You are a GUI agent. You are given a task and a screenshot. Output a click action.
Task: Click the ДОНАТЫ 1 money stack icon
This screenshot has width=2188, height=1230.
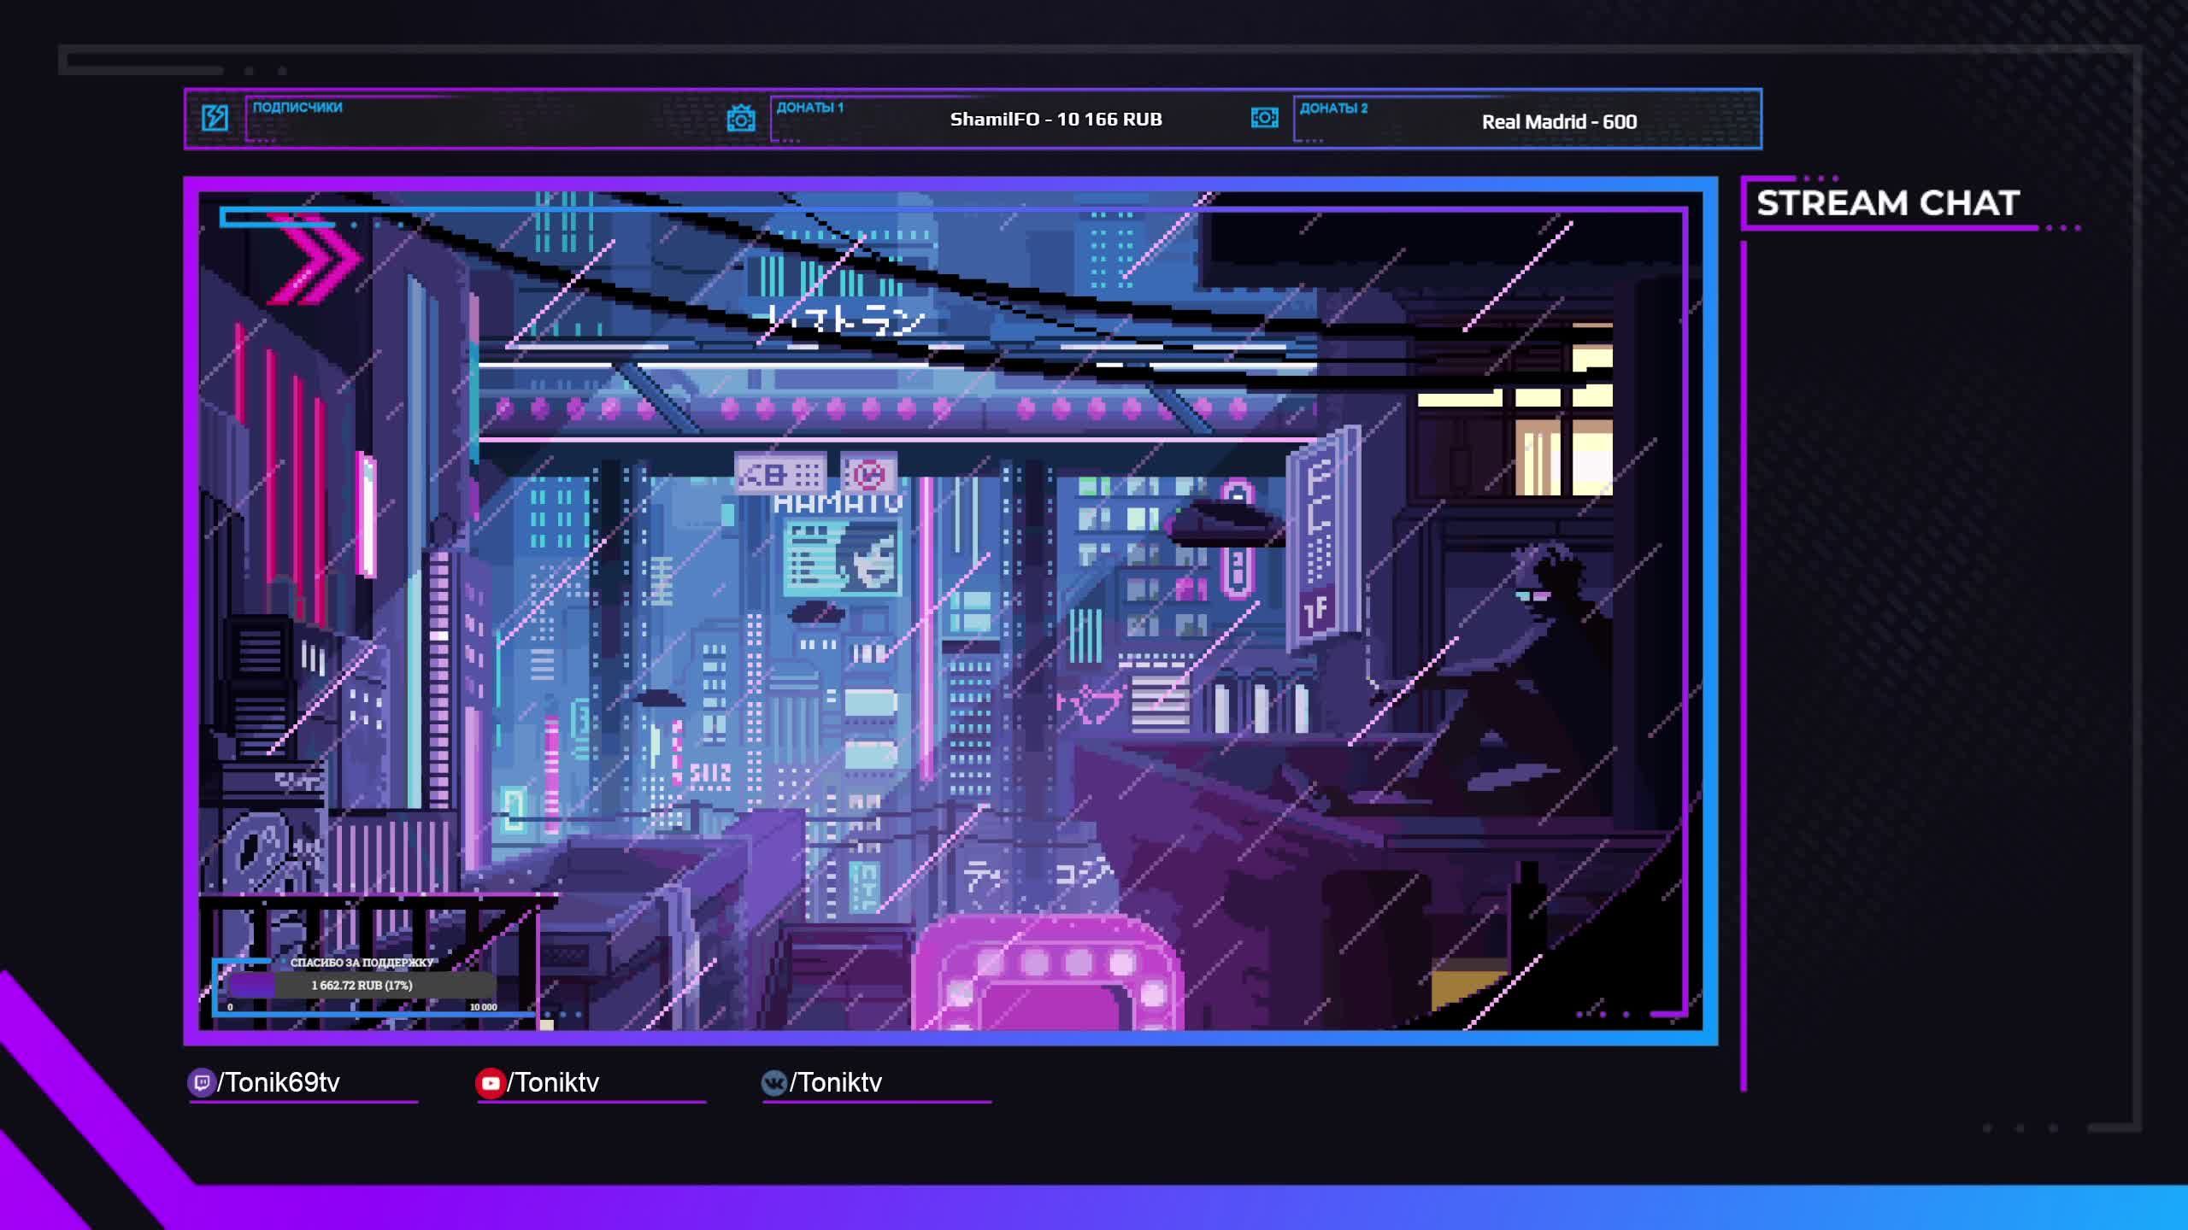coord(740,118)
